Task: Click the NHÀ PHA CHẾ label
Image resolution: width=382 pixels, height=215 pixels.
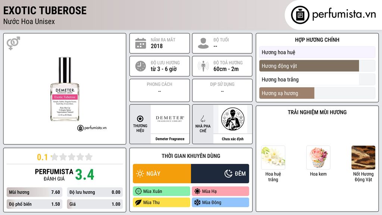Action: pos(203,128)
